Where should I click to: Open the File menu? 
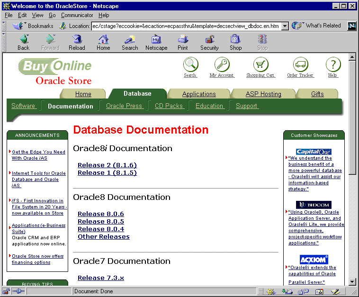pyautogui.click(x=9, y=15)
